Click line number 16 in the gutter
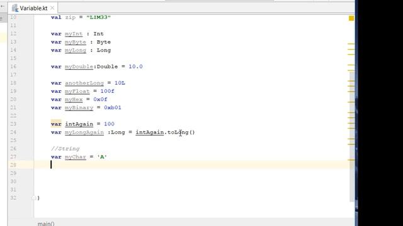Screen dimensions: 403x226 (x=13, y=67)
